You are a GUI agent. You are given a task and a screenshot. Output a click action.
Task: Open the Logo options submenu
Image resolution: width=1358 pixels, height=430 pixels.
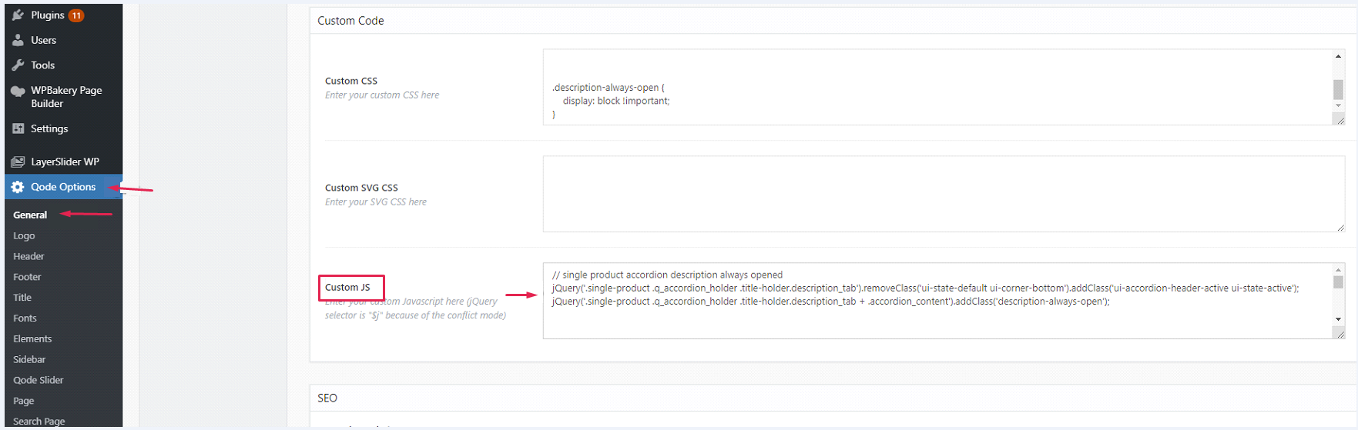tap(24, 236)
